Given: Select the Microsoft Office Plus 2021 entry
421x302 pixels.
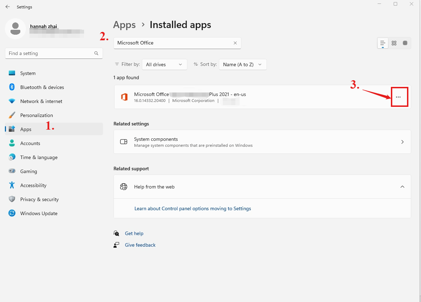Looking at the screenshot, I should pos(262,97).
